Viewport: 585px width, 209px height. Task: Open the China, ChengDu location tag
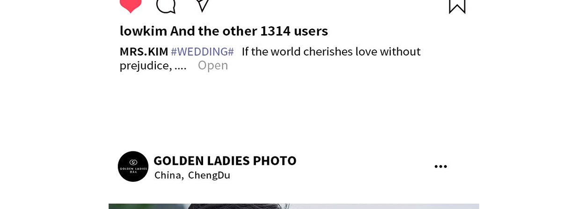point(192,175)
